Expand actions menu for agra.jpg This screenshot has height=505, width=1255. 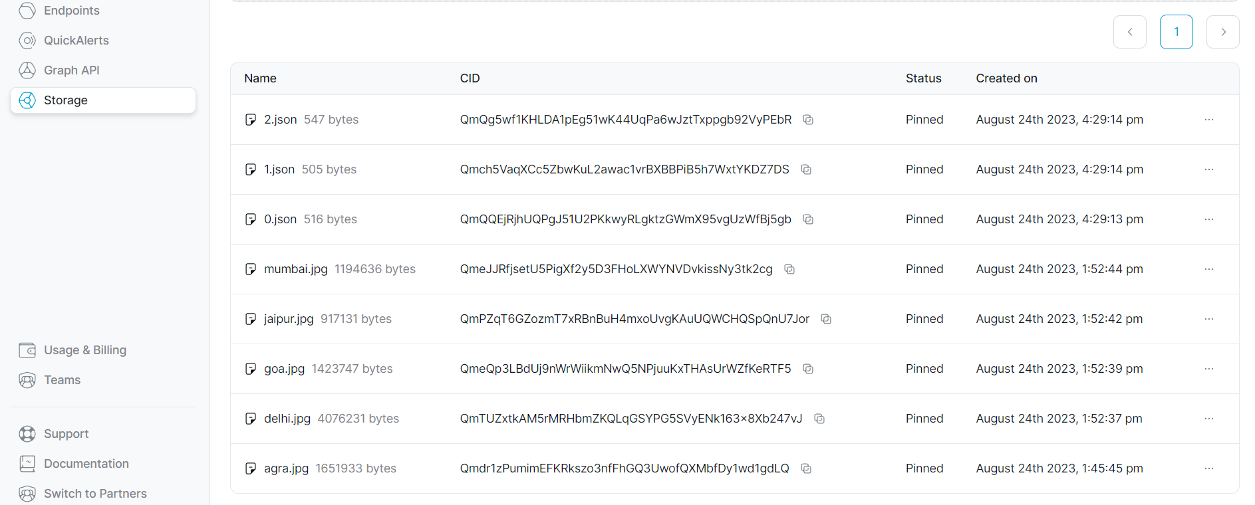pyautogui.click(x=1208, y=468)
